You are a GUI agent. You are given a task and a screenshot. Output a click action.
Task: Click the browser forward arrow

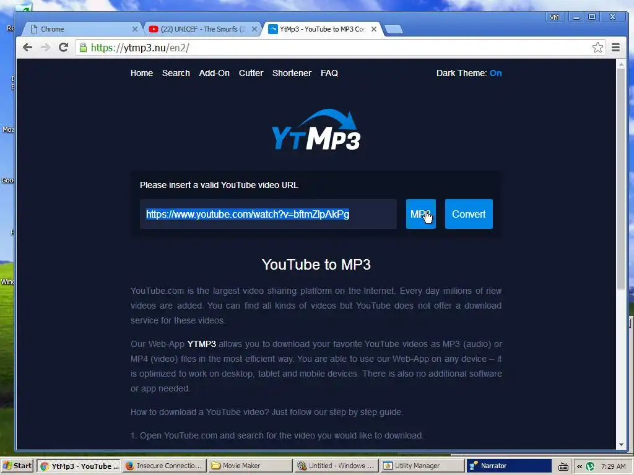click(x=45, y=48)
